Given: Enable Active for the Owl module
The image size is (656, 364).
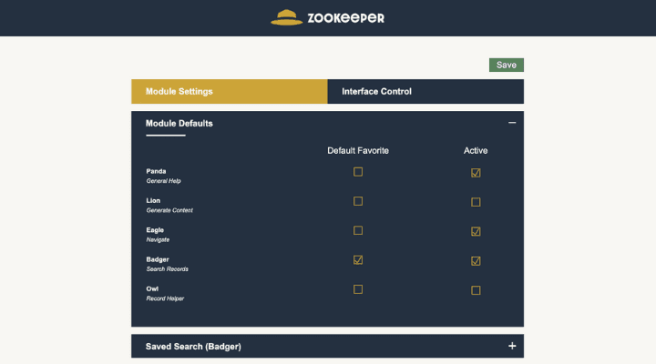Looking at the screenshot, I should click(476, 290).
